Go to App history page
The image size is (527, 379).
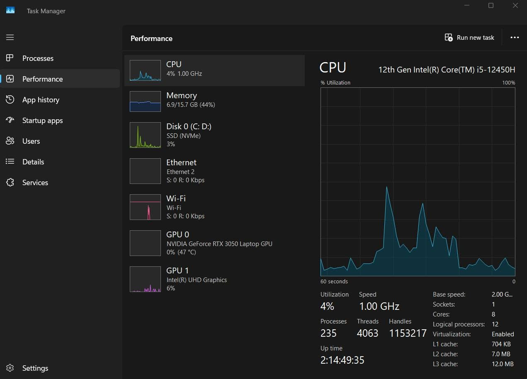tap(60, 99)
